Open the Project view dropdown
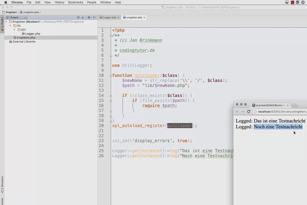 [16, 17]
